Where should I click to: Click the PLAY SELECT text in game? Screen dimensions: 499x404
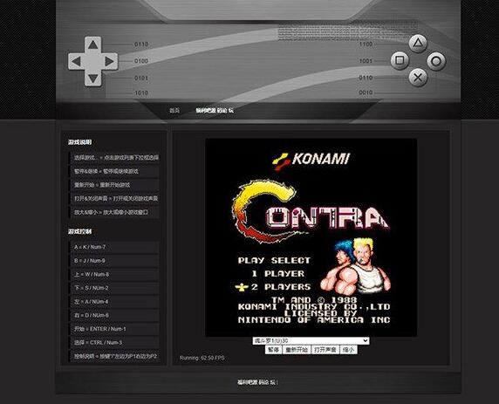(x=274, y=260)
